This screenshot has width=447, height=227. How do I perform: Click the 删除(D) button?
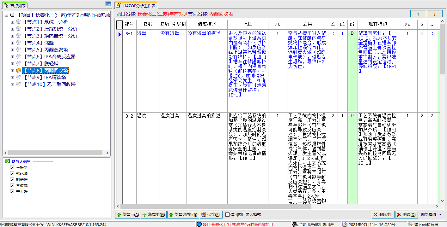point(407,215)
